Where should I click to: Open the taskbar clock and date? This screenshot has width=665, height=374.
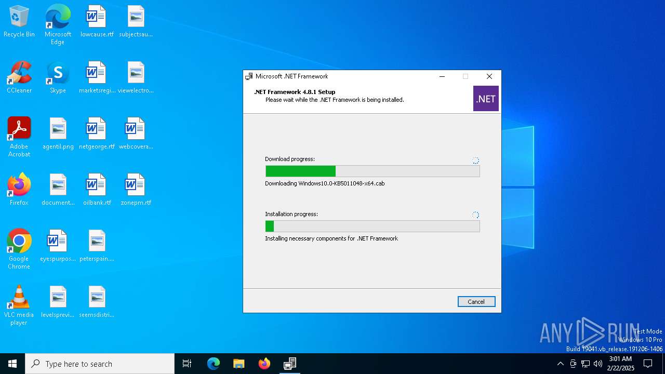[x=621, y=364]
